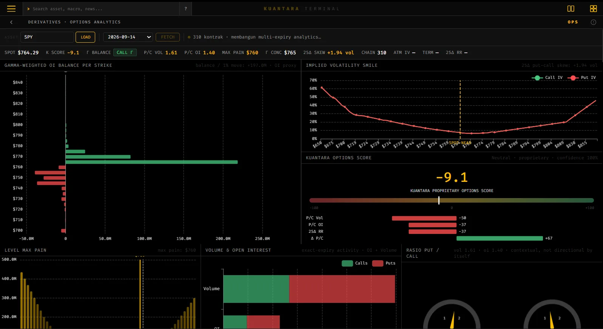Screen dimensions: 603x329
Task: Open the DERIVATIVES breadcrumb
Action: pos(44,22)
